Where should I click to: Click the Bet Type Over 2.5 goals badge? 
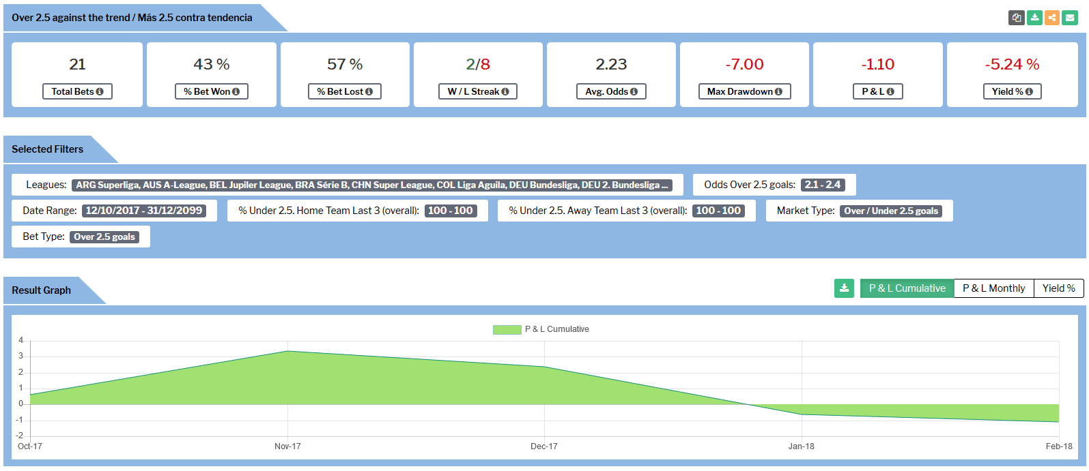click(x=104, y=237)
